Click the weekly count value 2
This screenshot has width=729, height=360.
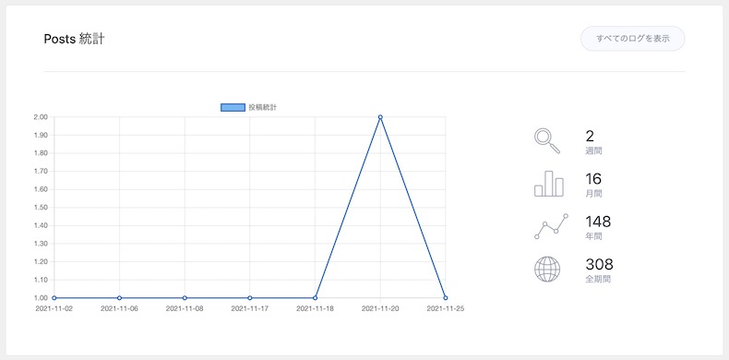[x=590, y=137]
